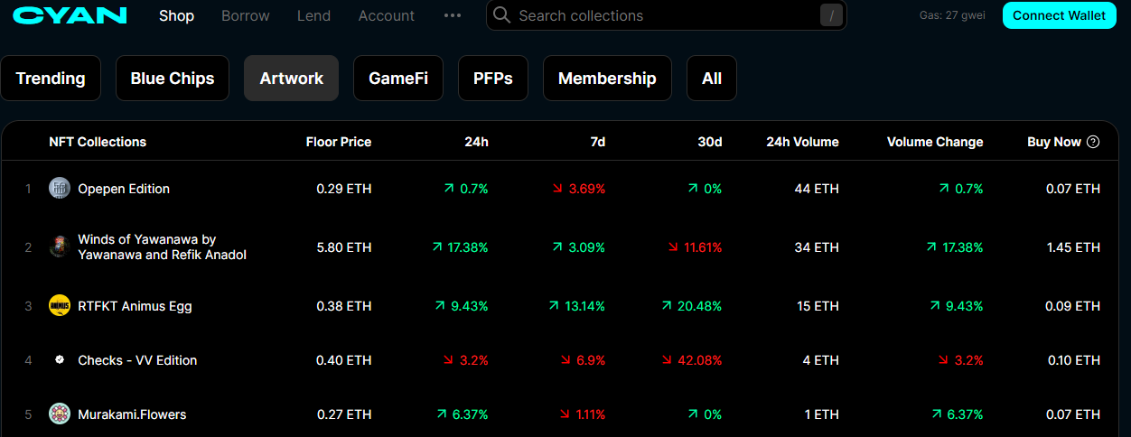Viewport: 1131px width, 437px height.
Task: Click the RTFKT Animus Egg icon
Action: (x=60, y=306)
